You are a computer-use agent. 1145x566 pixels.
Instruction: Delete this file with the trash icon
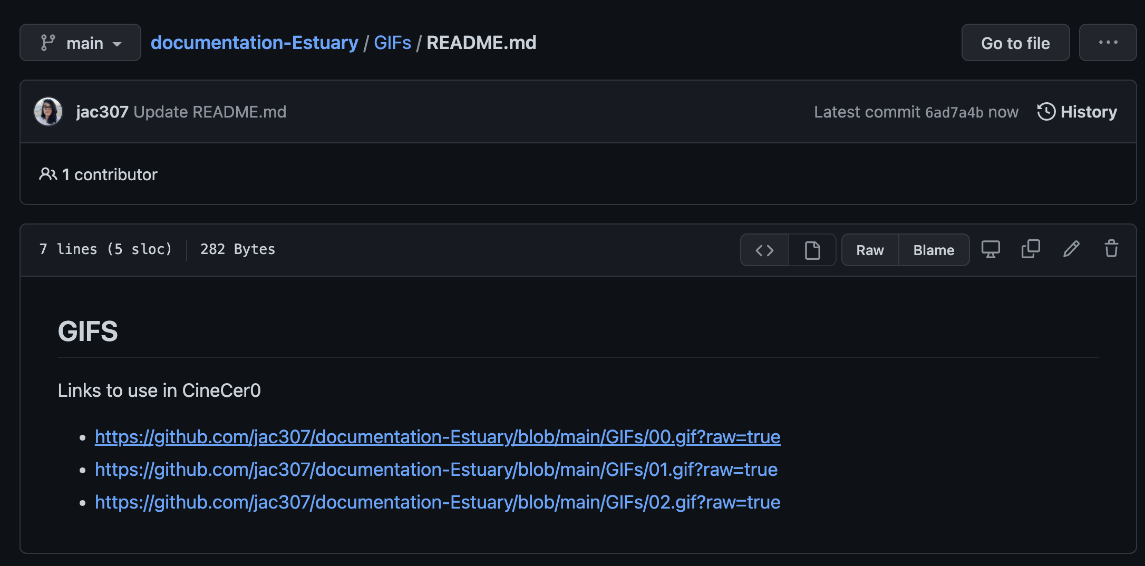tap(1111, 249)
